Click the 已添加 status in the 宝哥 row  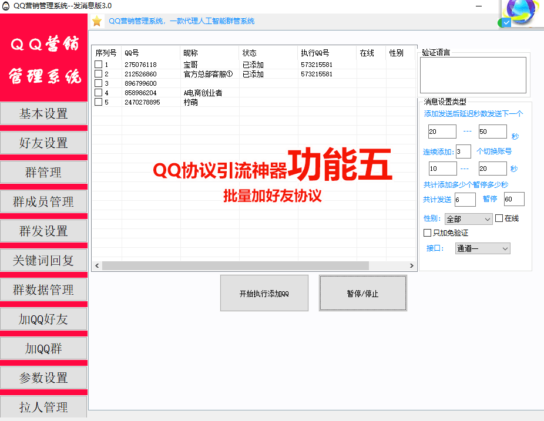pyautogui.click(x=253, y=65)
